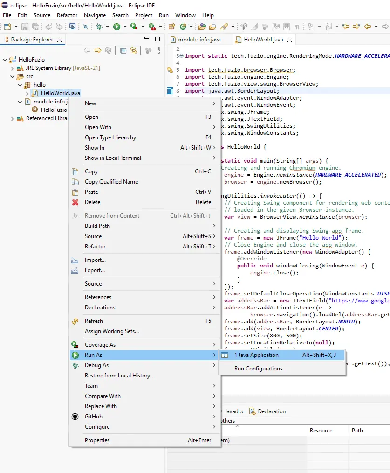Toggle the page-lines icon left of the pilcrow

coord(287,27)
